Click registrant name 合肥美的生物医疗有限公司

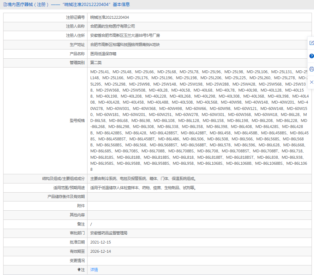coord(113,26)
